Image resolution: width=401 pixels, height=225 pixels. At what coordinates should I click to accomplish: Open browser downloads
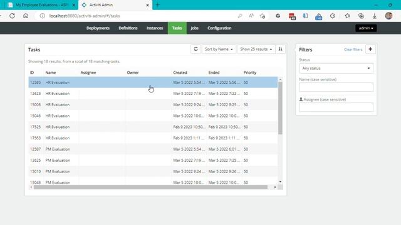pos(375,16)
